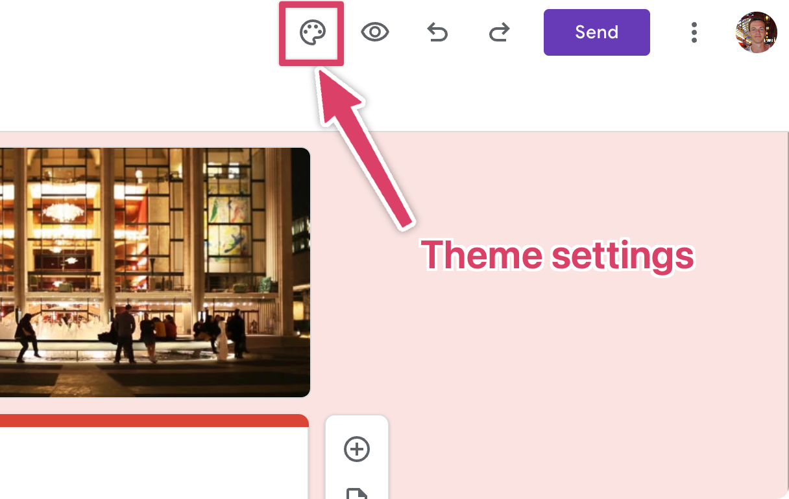The image size is (789, 499).
Task: Click the purple Send button
Action: [x=596, y=32]
